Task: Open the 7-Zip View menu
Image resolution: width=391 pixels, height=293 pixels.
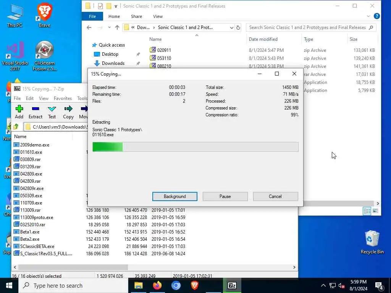Action: pos(44,98)
